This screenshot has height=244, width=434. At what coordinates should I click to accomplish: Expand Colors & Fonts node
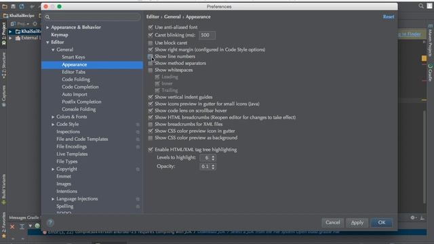tap(53, 117)
